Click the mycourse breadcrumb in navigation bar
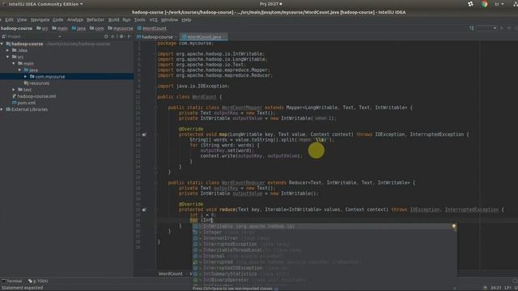Image resolution: width=518 pixels, height=291 pixels. pyautogui.click(x=121, y=28)
